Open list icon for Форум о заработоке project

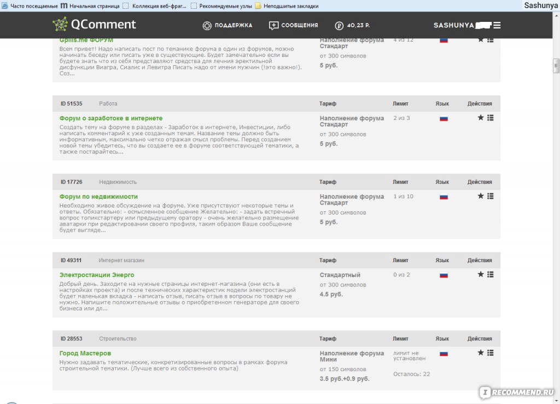tap(491, 118)
